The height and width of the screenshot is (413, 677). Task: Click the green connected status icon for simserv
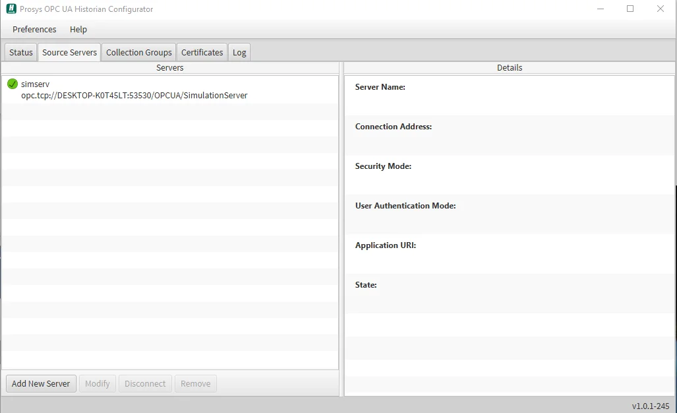coord(13,84)
